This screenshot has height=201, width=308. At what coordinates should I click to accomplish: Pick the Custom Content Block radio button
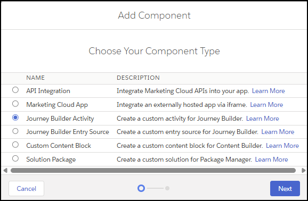[x=15, y=145]
